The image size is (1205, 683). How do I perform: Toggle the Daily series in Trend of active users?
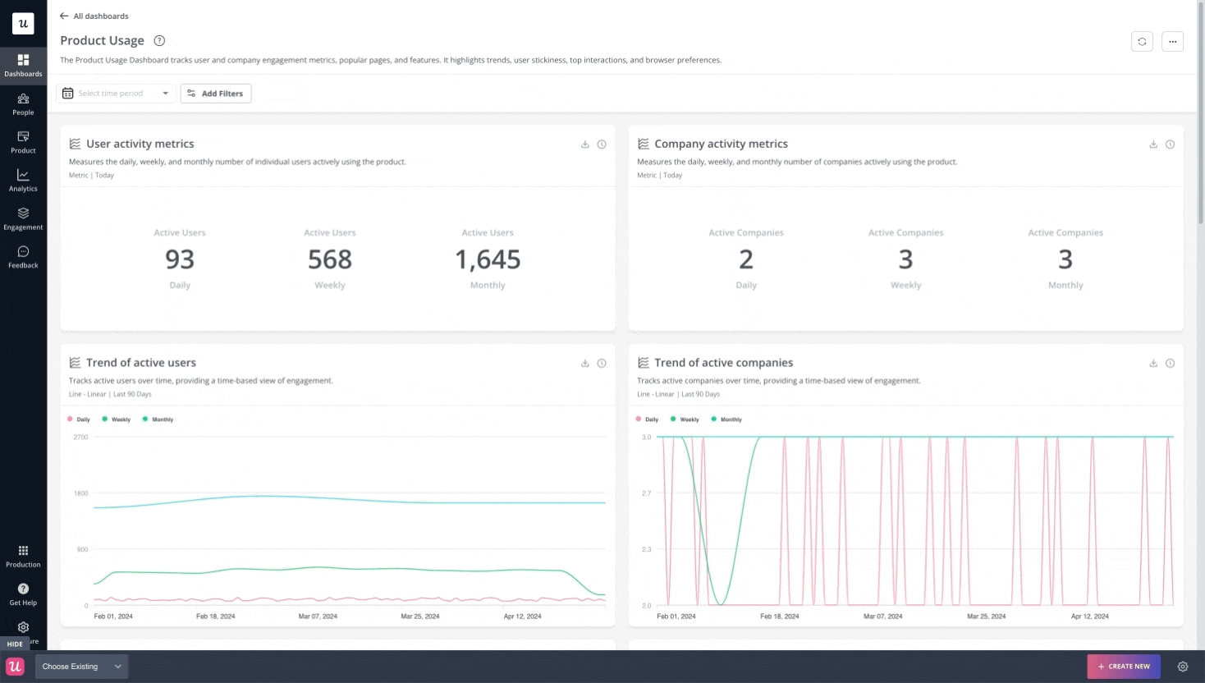click(80, 419)
